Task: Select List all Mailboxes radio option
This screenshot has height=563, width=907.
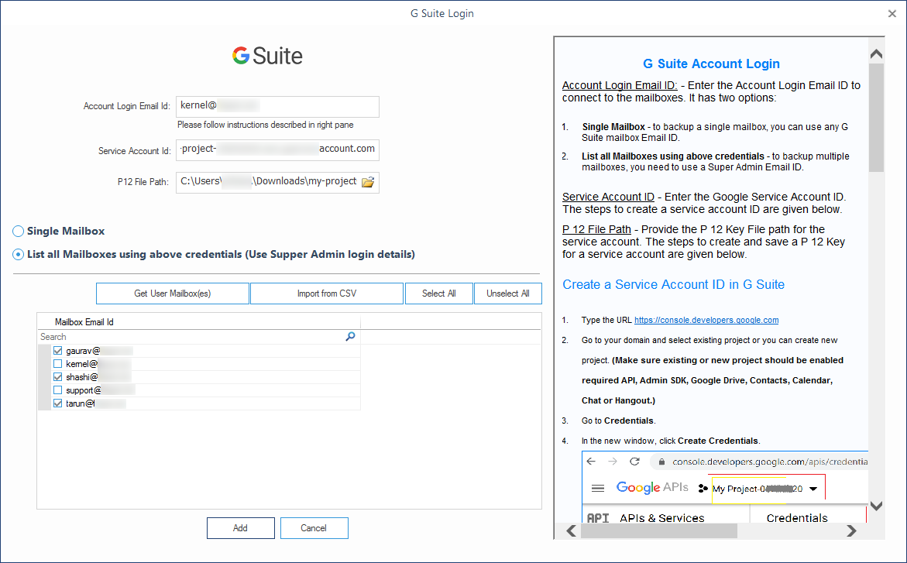Action: click(x=19, y=255)
